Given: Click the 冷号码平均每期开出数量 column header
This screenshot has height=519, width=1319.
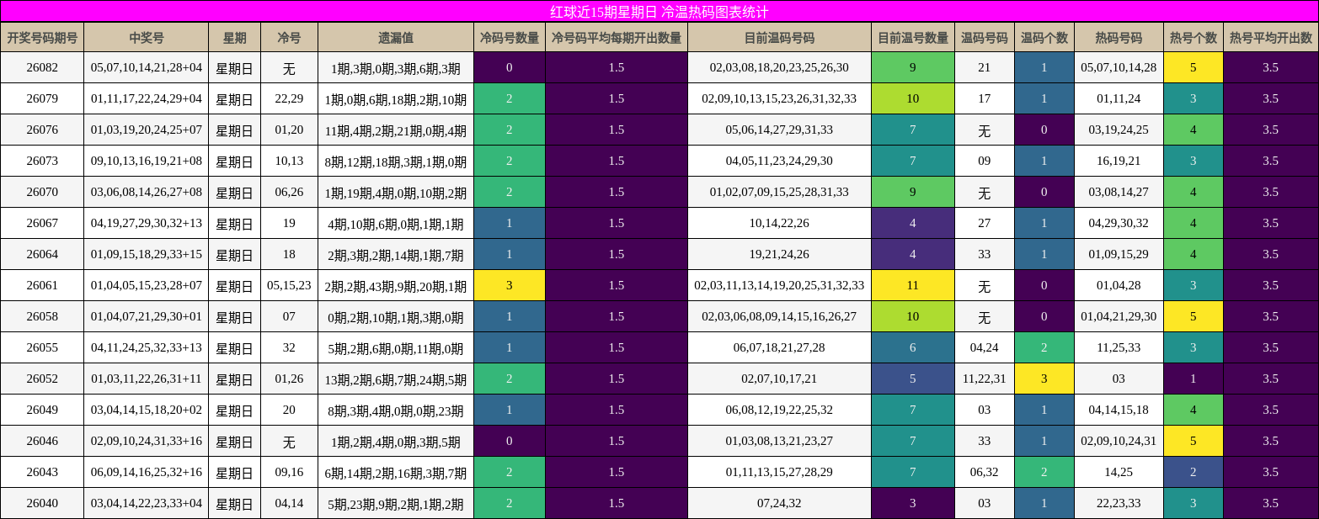Looking at the screenshot, I should coord(617,38).
